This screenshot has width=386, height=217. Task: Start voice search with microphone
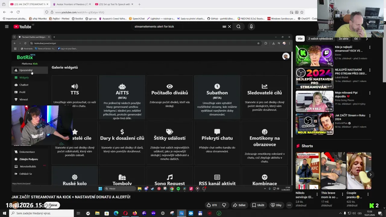tap(251, 27)
